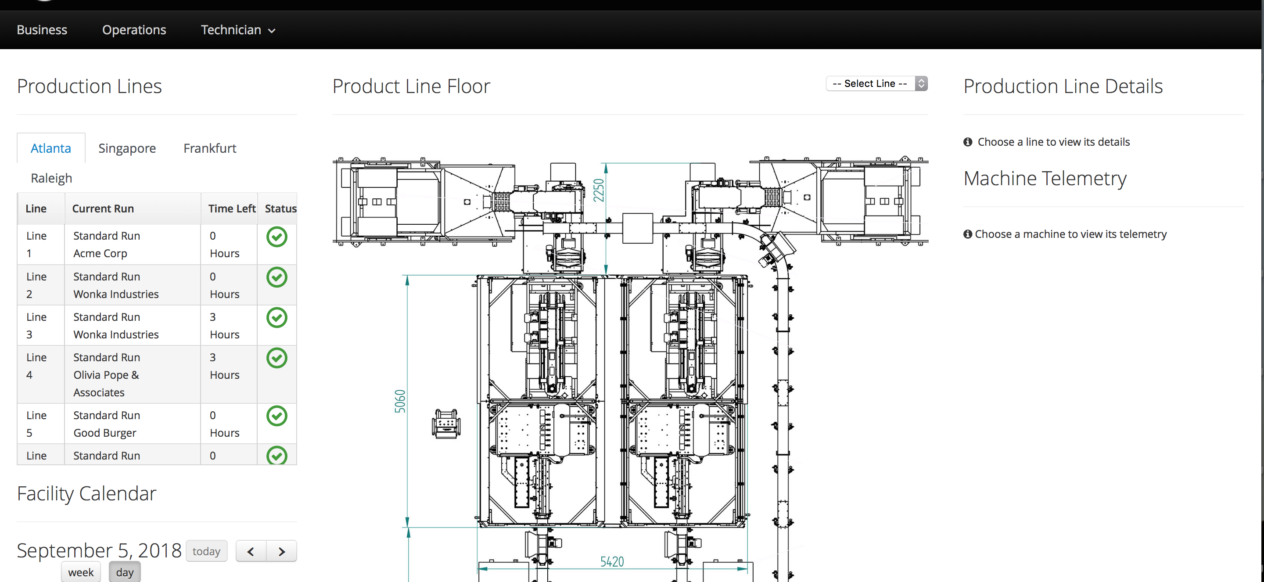This screenshot has height=582, width=1264.
Task: Select 'Olivia Pope & Associates' run cell
Action: (133, 374)
